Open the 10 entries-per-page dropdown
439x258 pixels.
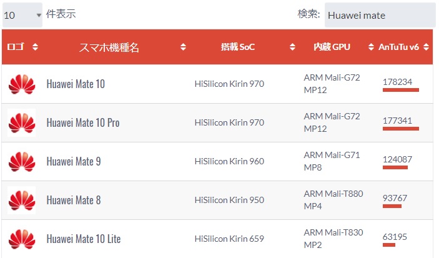(x=22, y=15)
